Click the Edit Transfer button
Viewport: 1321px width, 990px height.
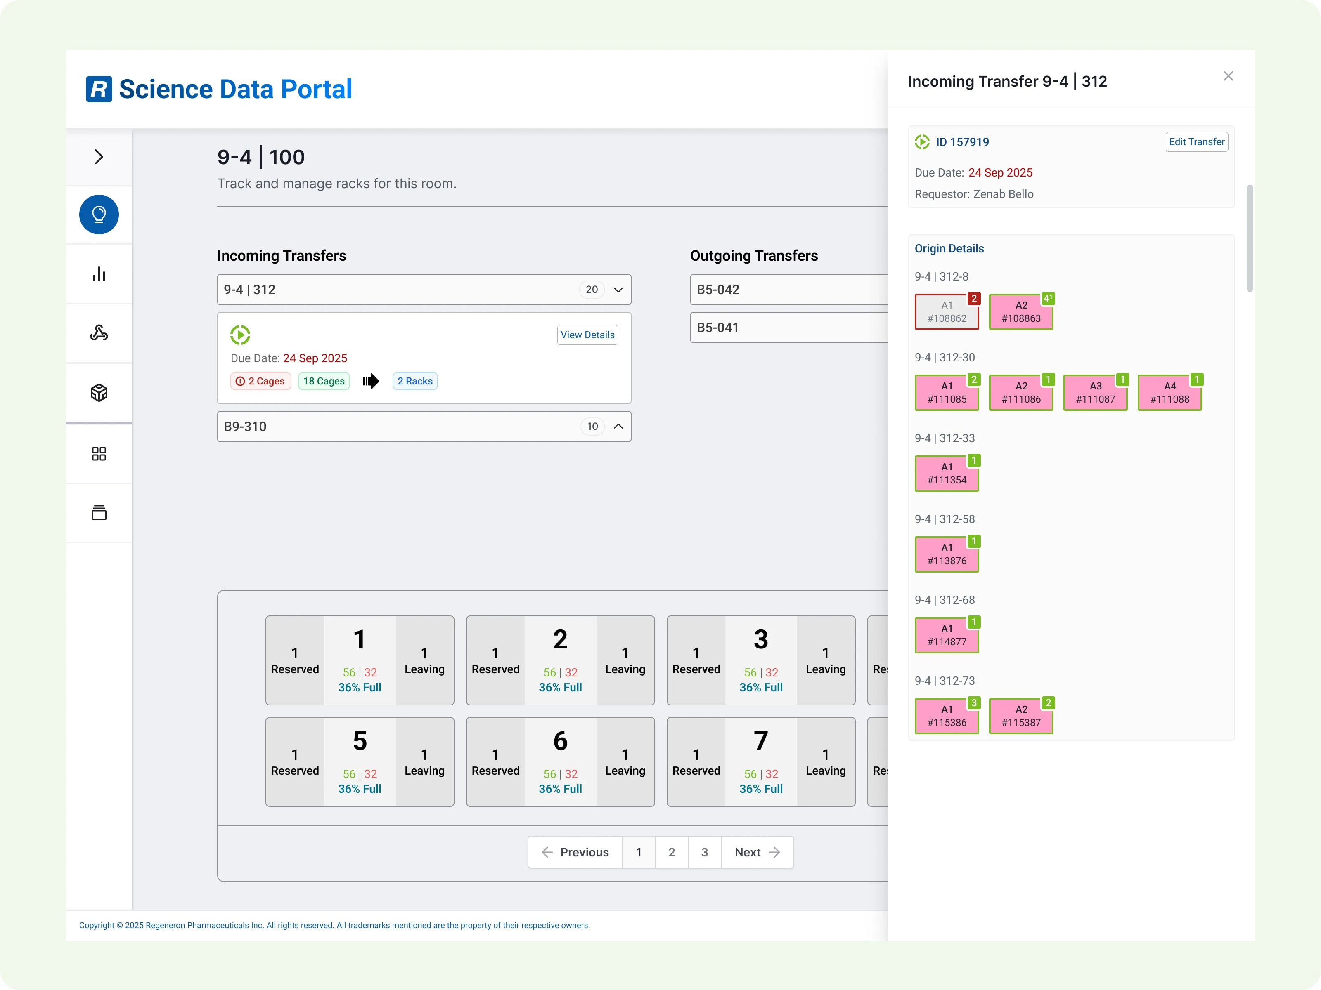pyautogui.click(x=1196, y=142)
